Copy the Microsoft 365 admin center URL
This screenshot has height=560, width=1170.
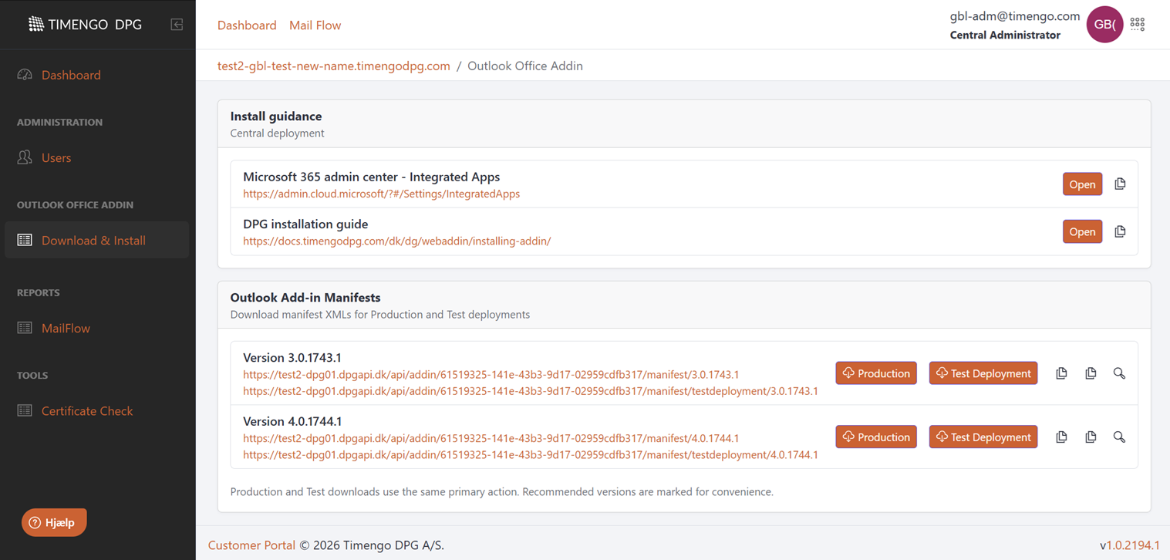[1120, 184]
